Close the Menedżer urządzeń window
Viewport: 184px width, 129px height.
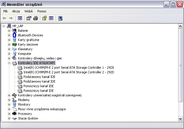(180, 4)
